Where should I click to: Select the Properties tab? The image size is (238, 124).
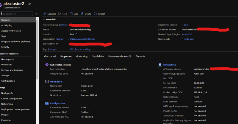coord(66,57)
